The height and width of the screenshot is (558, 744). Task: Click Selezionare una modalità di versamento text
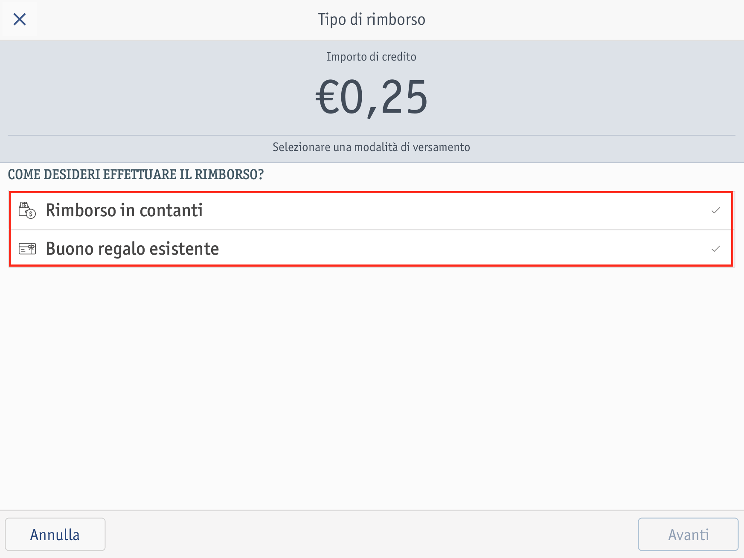point(372,147)
